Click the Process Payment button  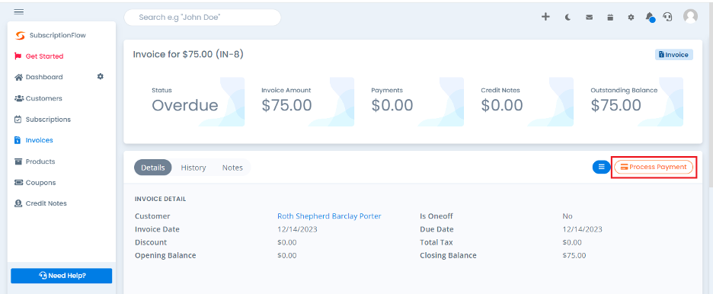pos(654,168)
